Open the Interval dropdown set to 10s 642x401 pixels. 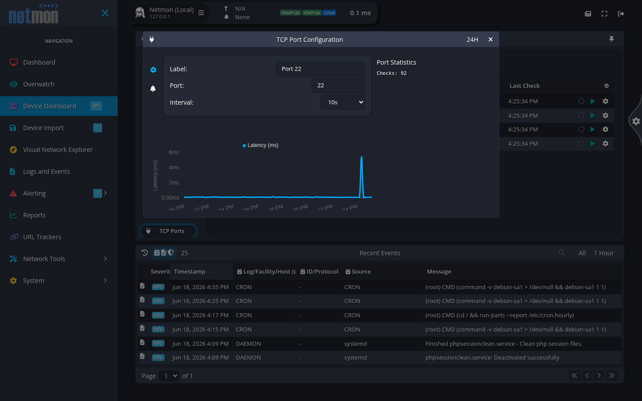343,102
